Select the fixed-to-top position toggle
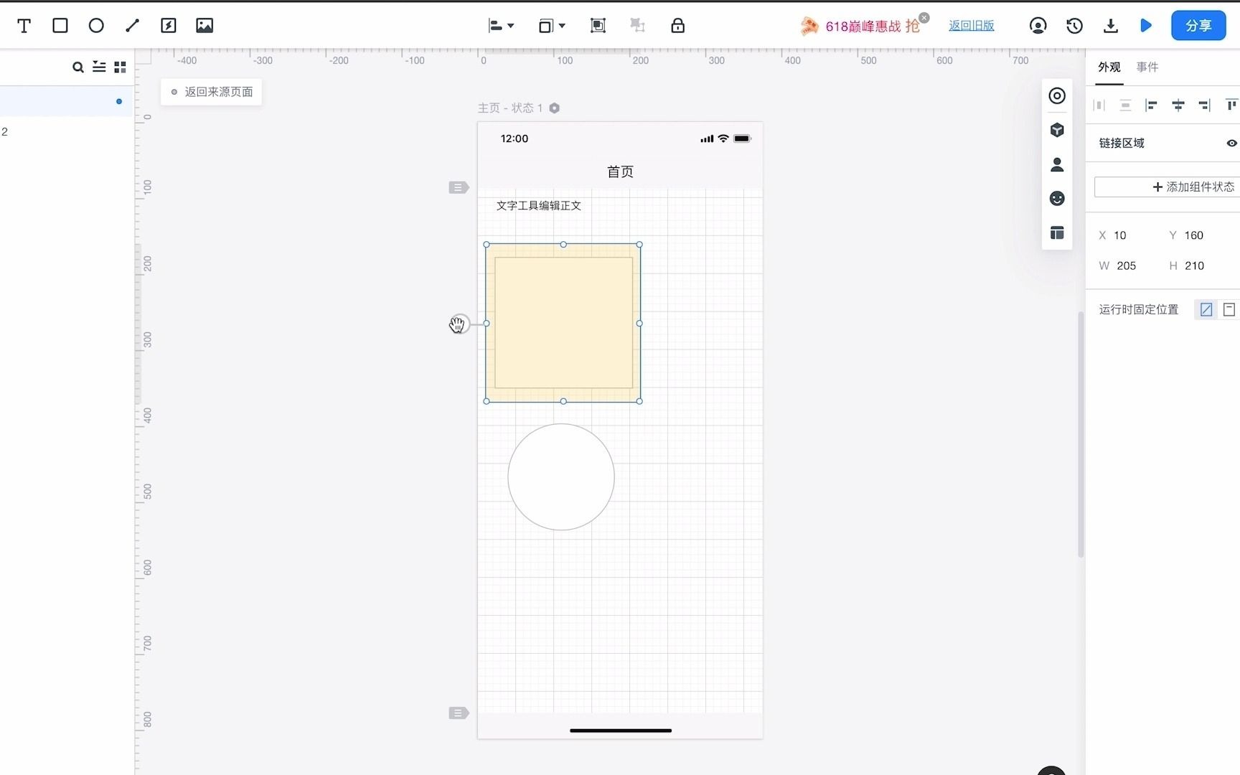The image size is (1240, 775). click(1229, 310)
